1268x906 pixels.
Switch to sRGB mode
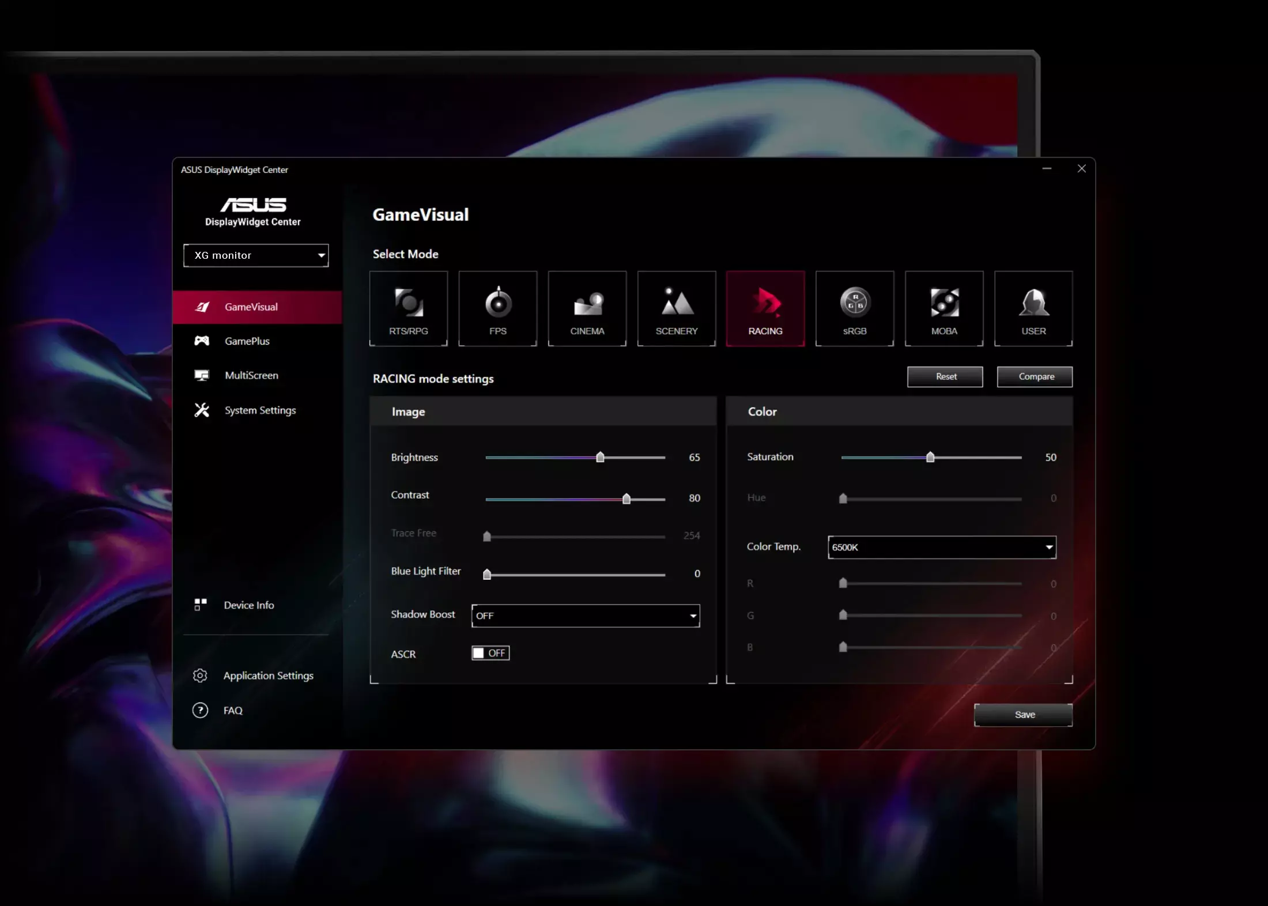click(x=854, y=308)
